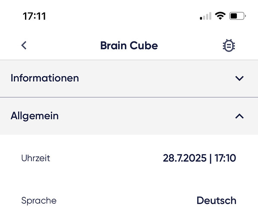Go back using the left chevron
258x215 pixels.
pos(24,45)
